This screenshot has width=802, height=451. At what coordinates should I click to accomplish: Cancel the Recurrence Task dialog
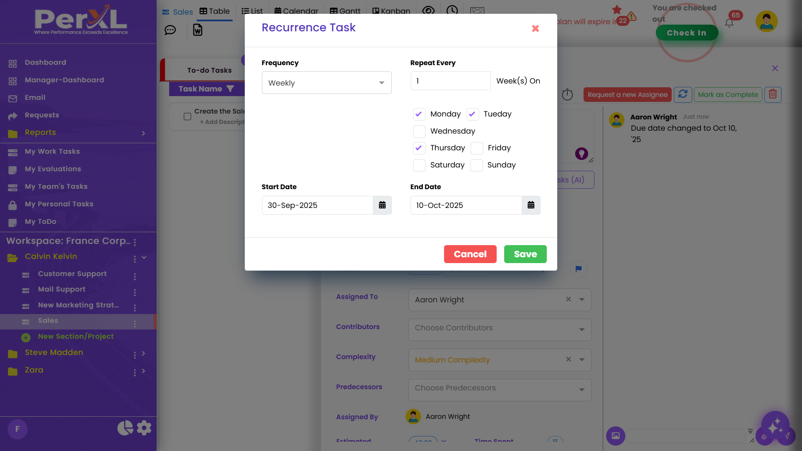(x=470, y=254)
